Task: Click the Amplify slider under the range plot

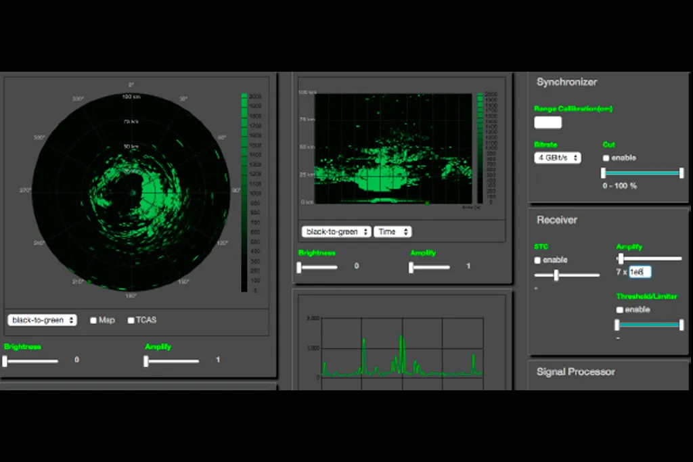Action: point(430,267)
